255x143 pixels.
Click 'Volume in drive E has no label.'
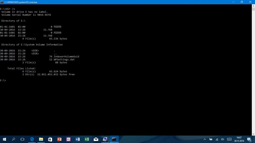pyautogui.click(x=24, y=12)
